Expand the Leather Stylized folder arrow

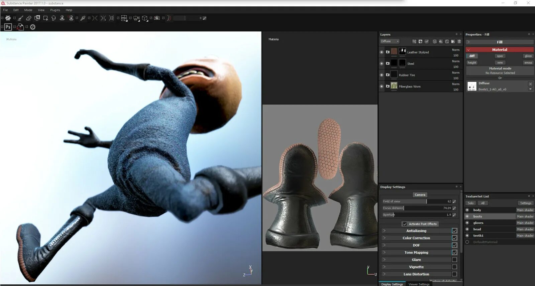click(x=388, y=52)
